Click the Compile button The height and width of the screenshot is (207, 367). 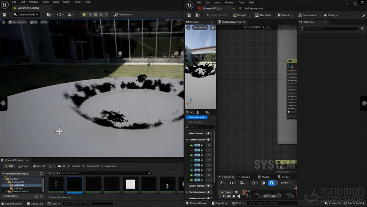pyautogui.click(x=239, y=15)
